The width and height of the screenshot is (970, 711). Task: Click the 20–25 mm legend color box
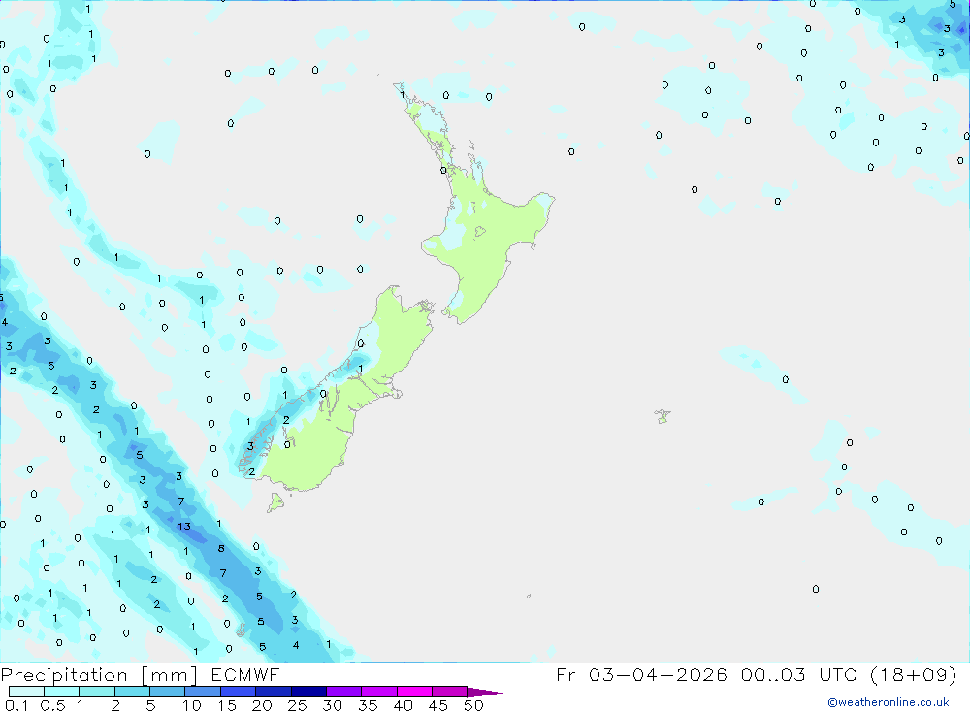pyautogui.click(x=274, y=692)
